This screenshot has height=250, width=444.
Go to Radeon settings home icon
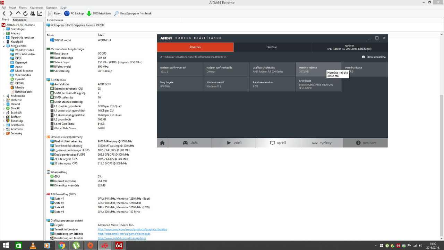tap(162, 143)
